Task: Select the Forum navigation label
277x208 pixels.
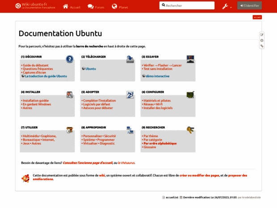Action: click(x=100, y=8)
